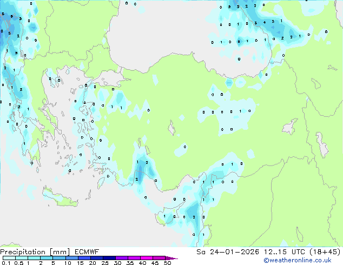Click the legend label 50
This screenshot has height=265, width=343.
[x=167, y=263]
